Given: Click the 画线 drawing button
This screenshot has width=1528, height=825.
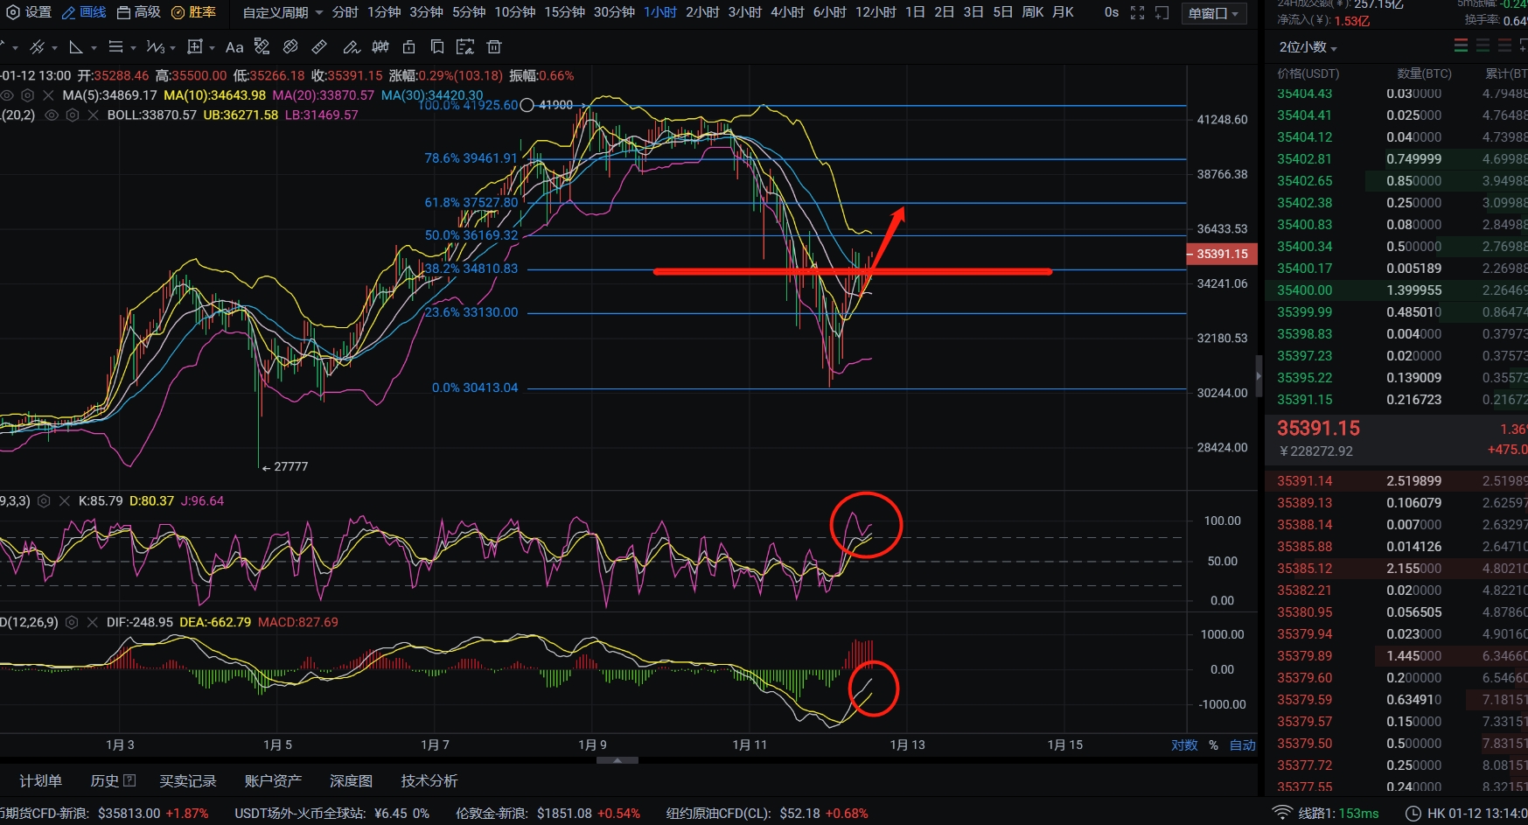Looking at the screenshot, I should coord(84,12).
